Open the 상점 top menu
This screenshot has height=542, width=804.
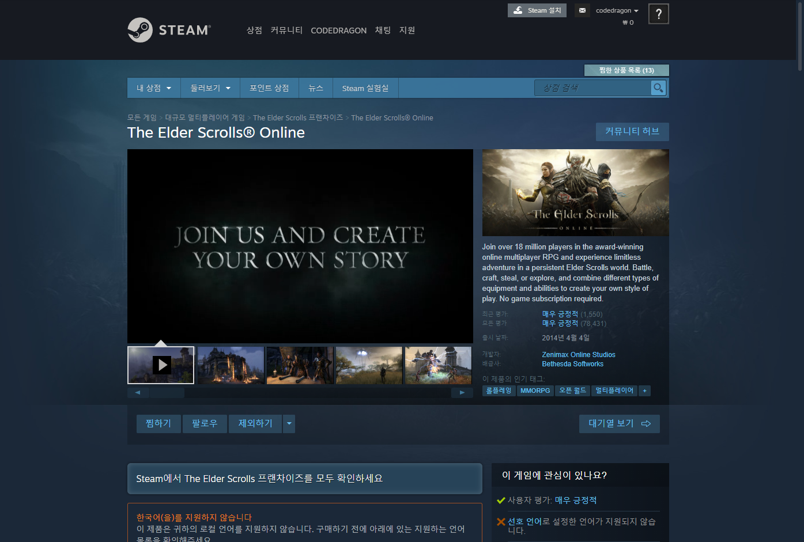point(254,30)
